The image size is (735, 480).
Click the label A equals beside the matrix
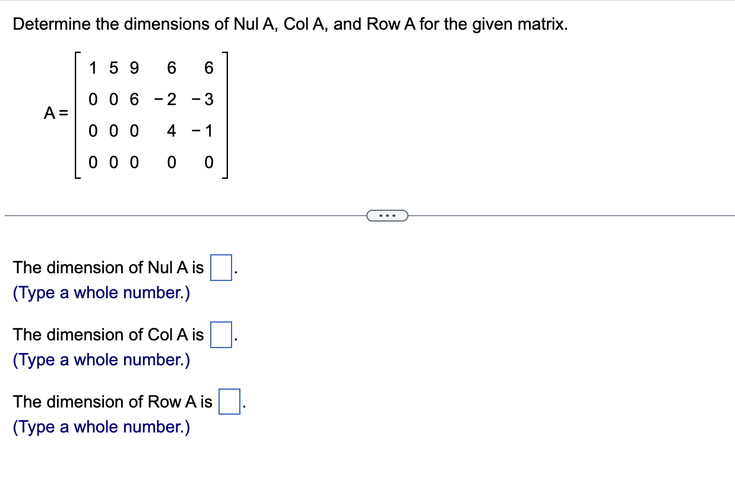[x=56, y=113]
